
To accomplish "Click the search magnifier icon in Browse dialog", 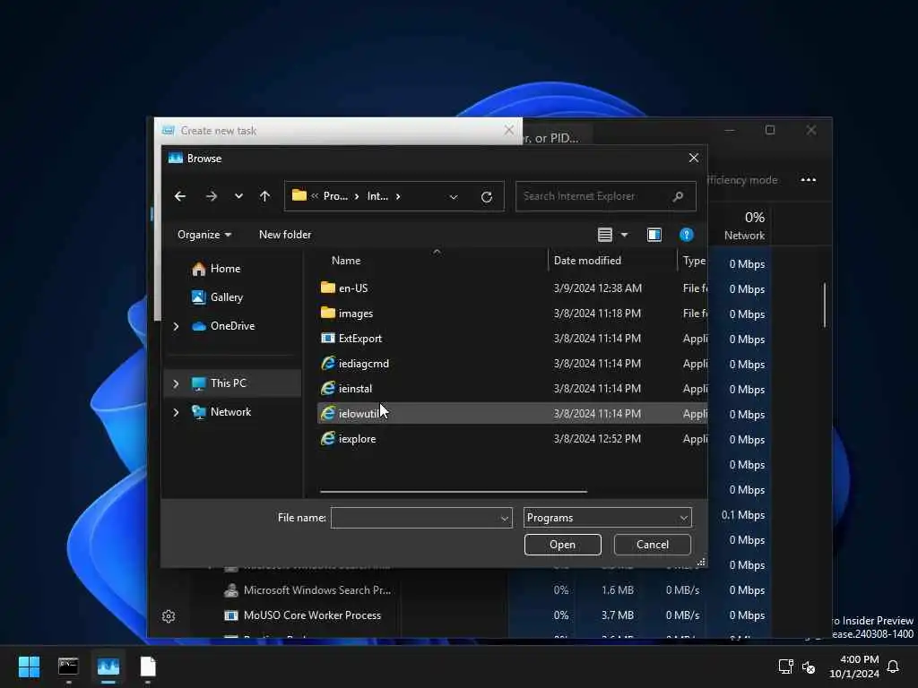I will click(678, 196).
